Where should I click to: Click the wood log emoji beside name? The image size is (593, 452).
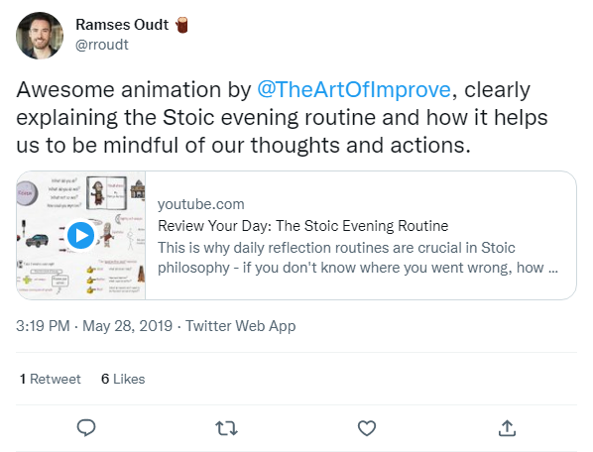pos(181,25)
